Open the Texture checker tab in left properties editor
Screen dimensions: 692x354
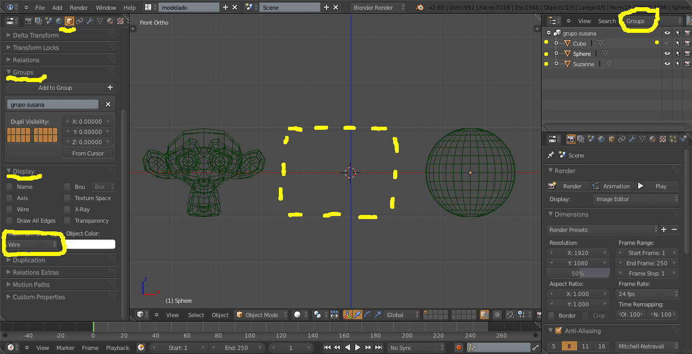120,21
